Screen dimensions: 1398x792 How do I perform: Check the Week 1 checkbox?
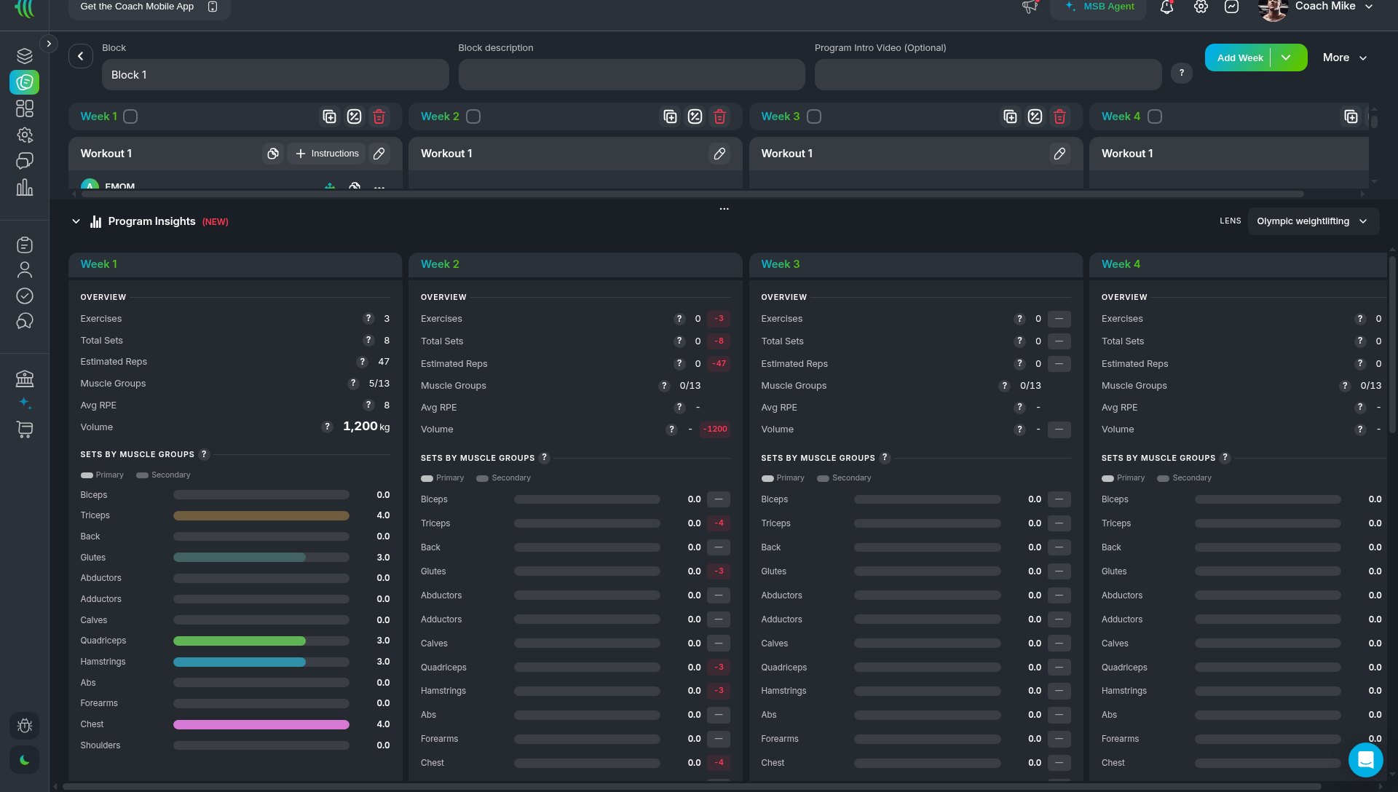pos(130,116)
